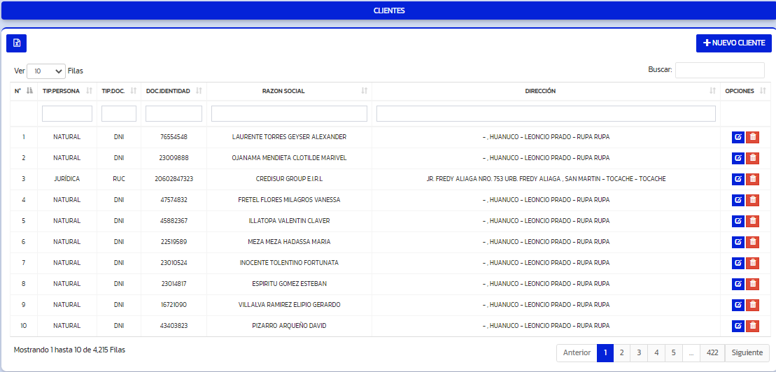
Task: Jump to last page 422
Action: [x=712, y=353]
